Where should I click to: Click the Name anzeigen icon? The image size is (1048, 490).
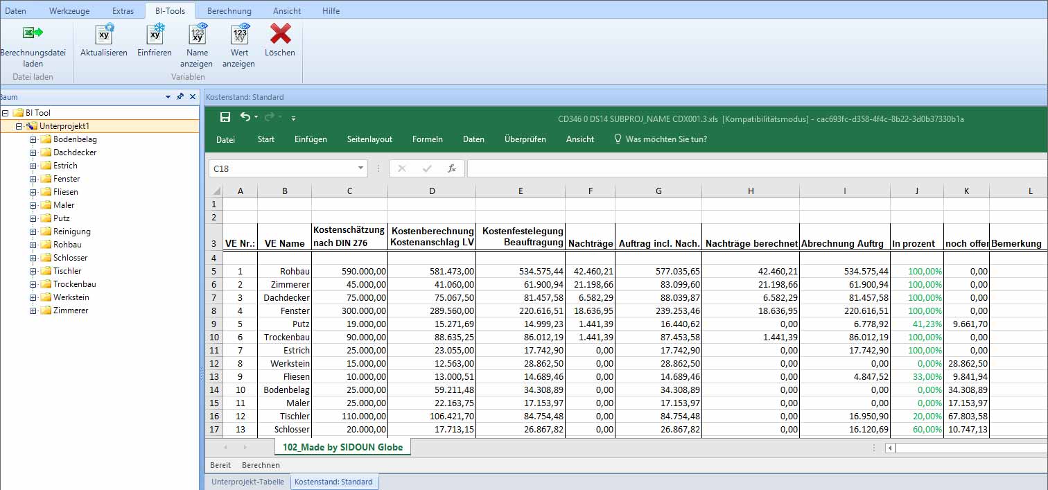198,33
